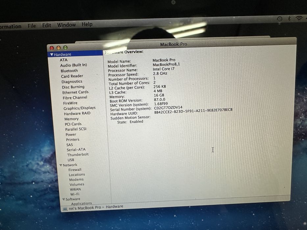The image size is (307, 230).
Task: Click the Network header label
Action: [70, 165]
